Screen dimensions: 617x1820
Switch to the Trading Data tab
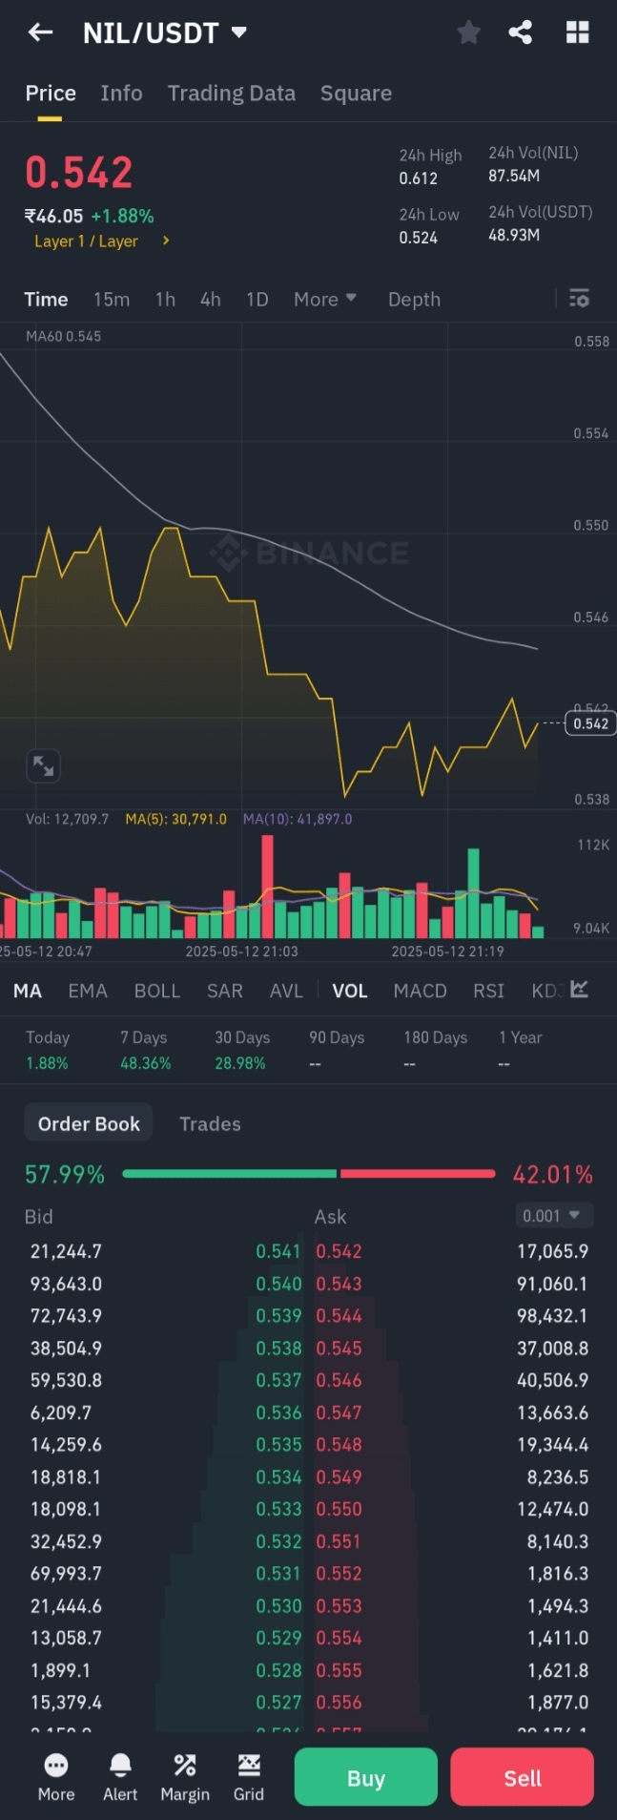[x=231, y=93]
